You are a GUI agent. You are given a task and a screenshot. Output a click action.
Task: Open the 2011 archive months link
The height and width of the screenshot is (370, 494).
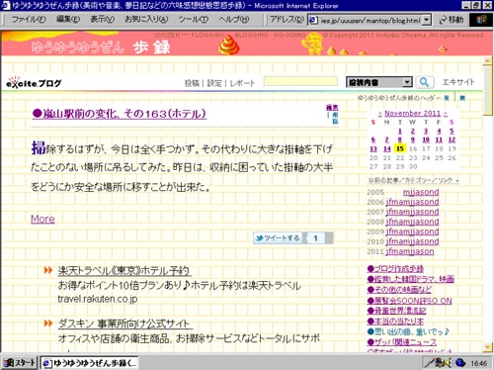[410, 251]
